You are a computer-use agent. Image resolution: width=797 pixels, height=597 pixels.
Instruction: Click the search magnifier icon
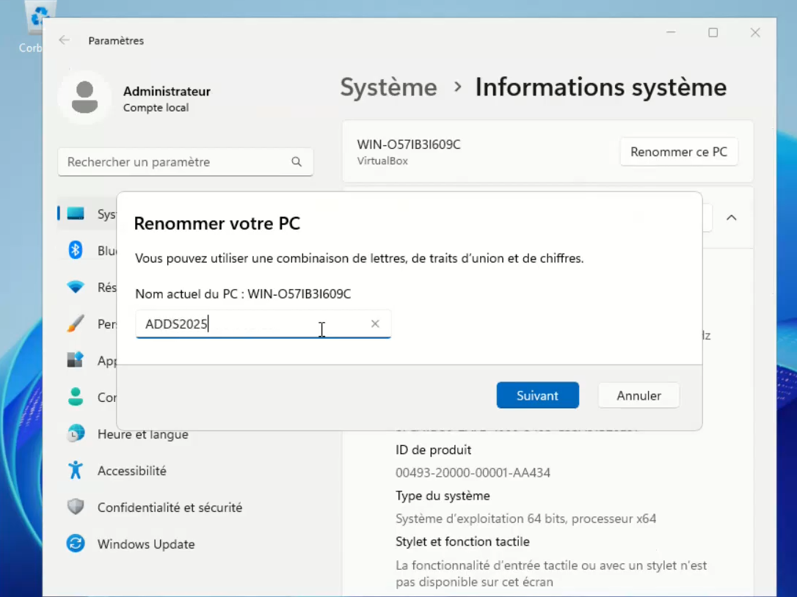pos(296,161)
